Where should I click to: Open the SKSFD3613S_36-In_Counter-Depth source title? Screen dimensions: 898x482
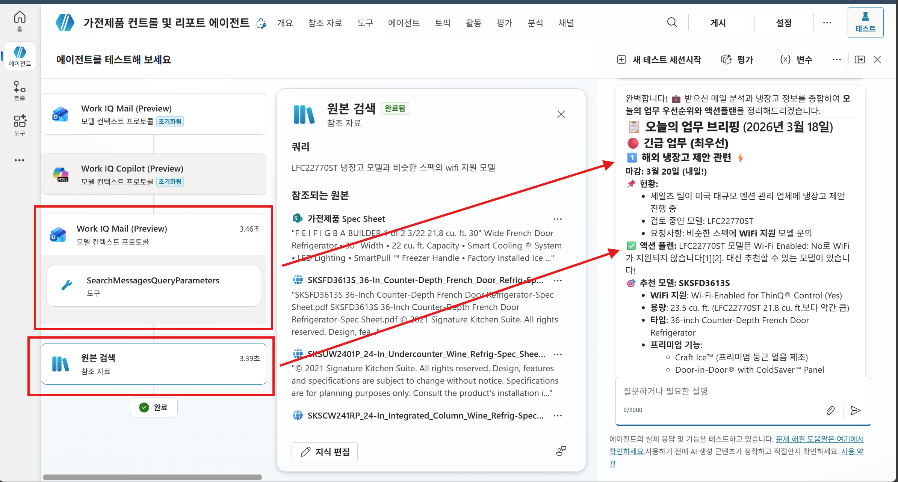click(x=425, y=280)
